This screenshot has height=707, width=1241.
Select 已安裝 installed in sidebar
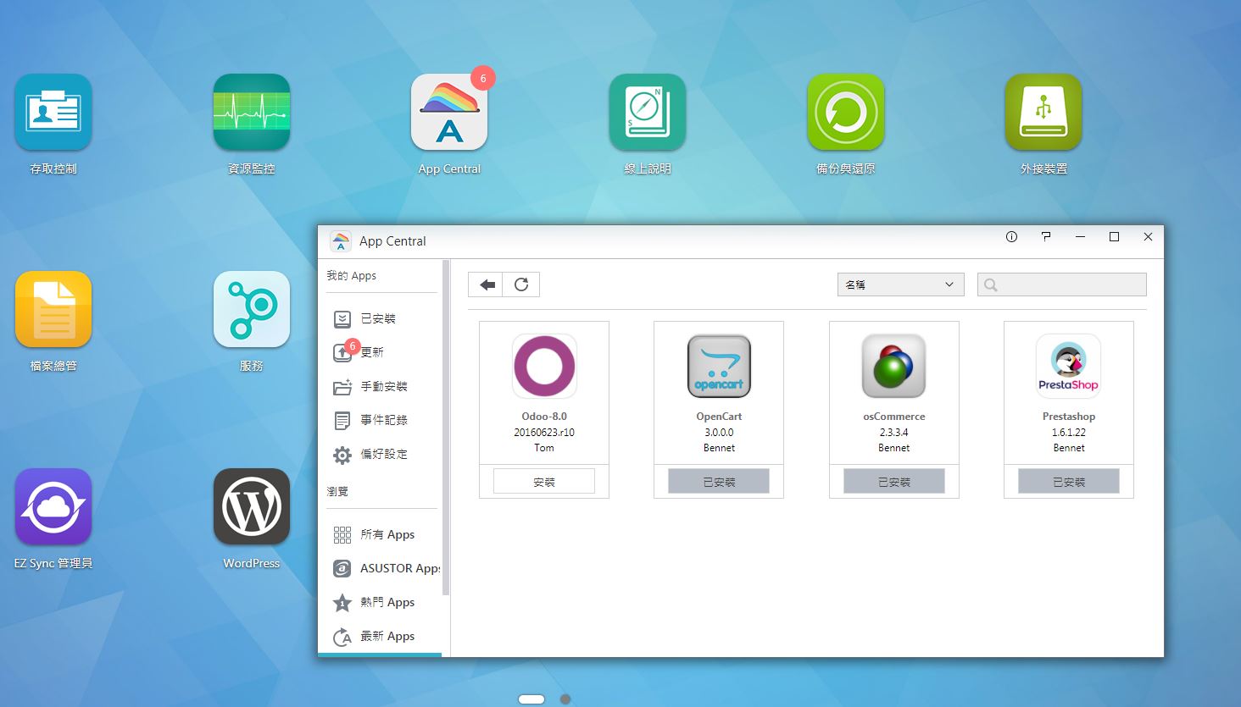380,318
